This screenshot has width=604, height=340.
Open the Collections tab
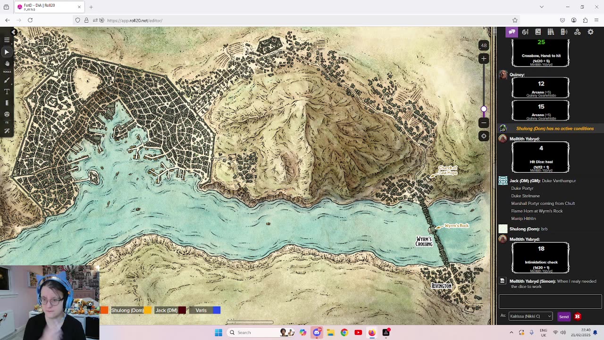577,32
